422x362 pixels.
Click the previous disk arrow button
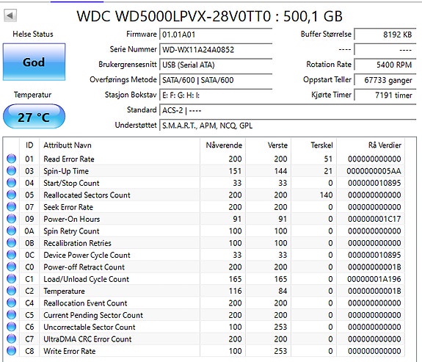pyautogui.click(x=10, y=15)
